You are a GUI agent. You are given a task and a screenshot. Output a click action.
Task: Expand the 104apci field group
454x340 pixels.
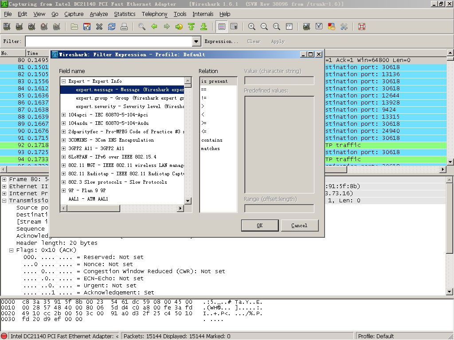click(x=64, y=115)
